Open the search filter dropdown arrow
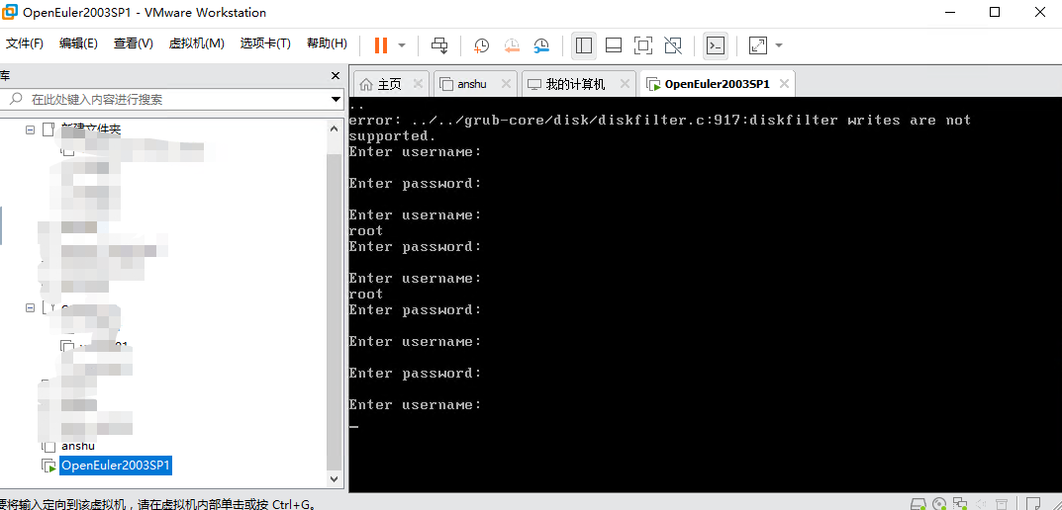This screenshot has width=1062, height=510. pyautogui.click(x=336, y=99)
